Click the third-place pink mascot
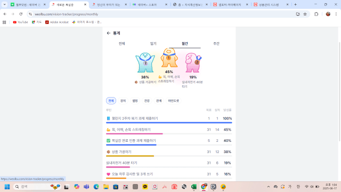This screenshot has height=192, width=341. click(193, 63)
